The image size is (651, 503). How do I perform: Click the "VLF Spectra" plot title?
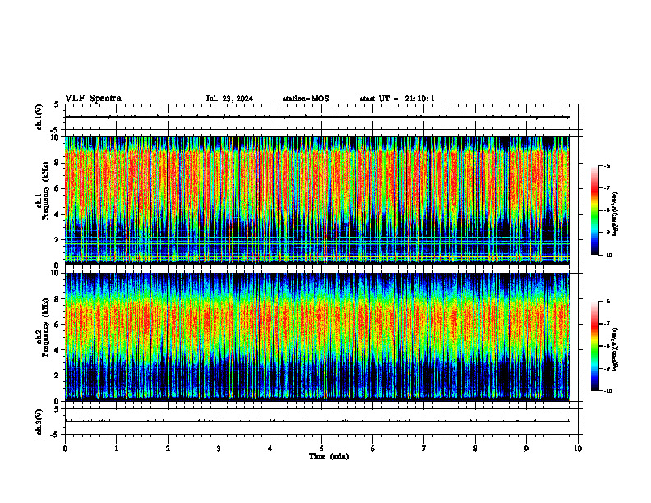93,99
